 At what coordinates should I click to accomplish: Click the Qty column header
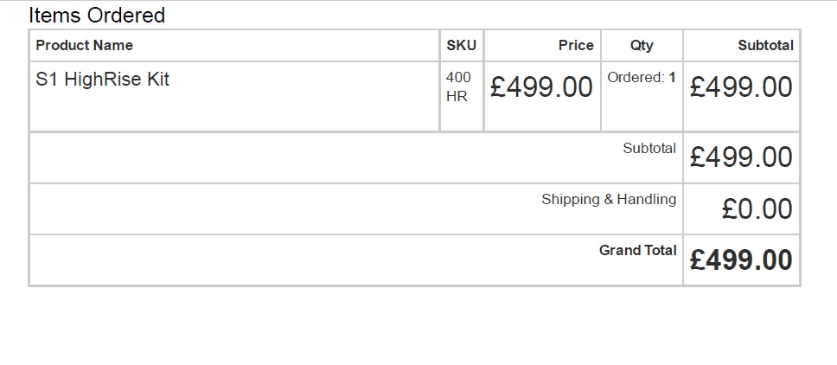(642, 46)
